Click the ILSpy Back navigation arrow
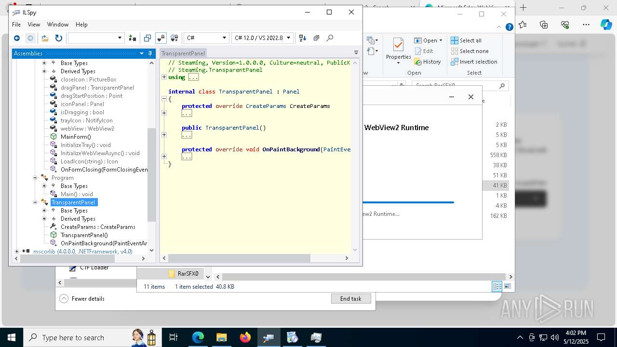 17,38
